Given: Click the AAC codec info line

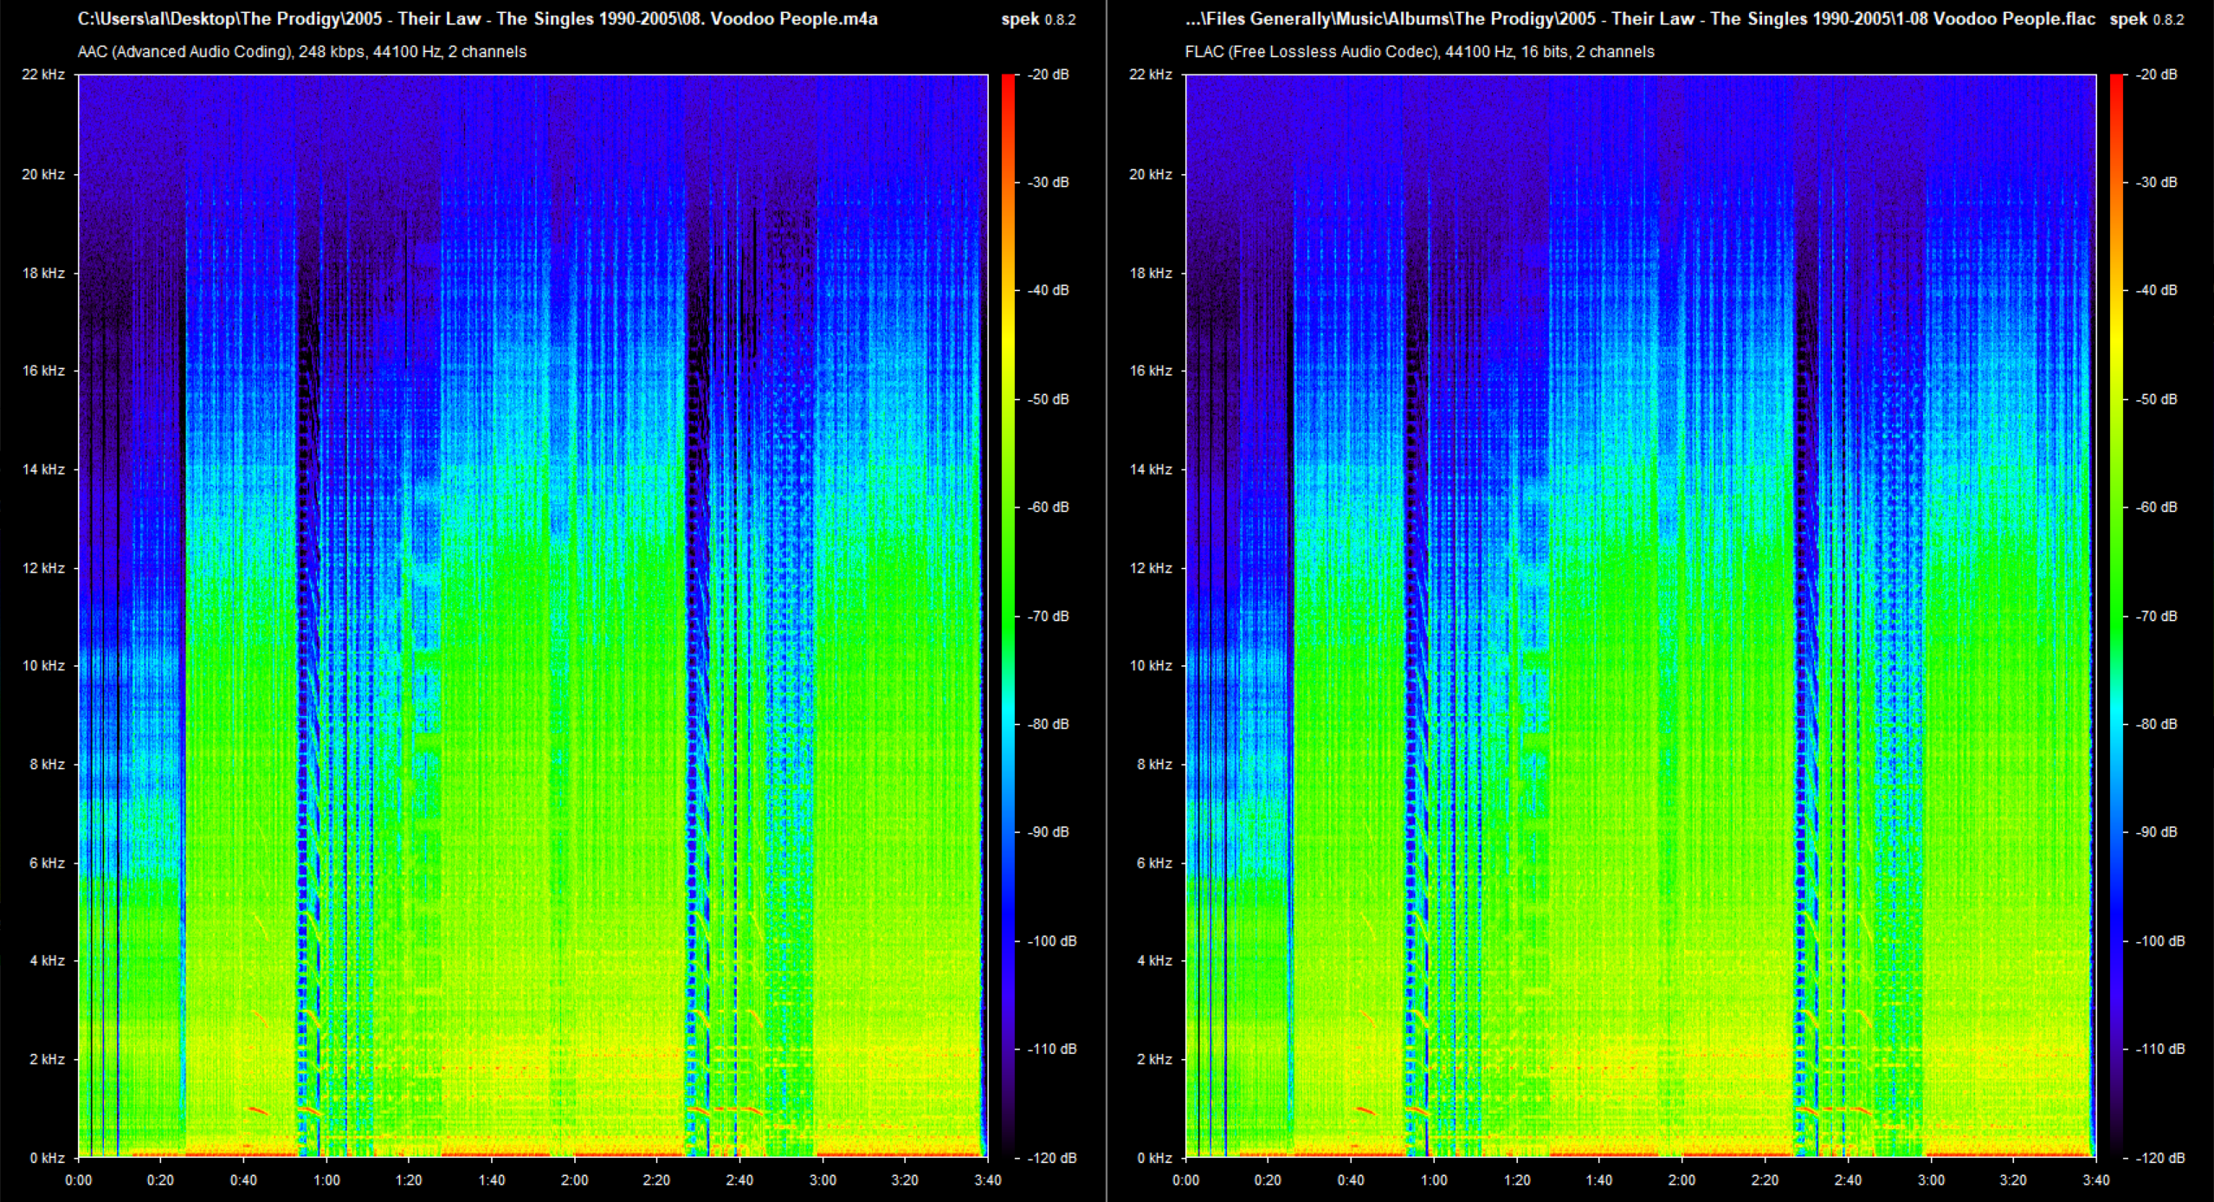Looking at the screenshot, I should pyautogui.click(x=301, y=52).
